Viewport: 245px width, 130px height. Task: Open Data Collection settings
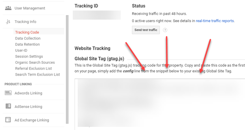click(x=28, y=38)
